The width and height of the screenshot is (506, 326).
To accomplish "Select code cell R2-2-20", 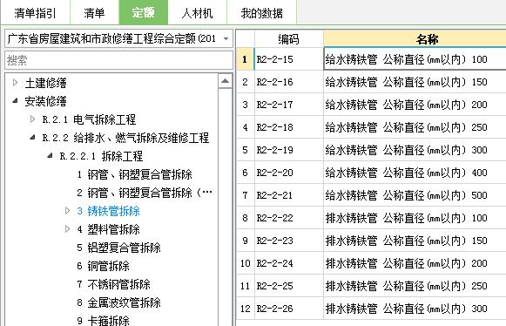I will 289,173.
